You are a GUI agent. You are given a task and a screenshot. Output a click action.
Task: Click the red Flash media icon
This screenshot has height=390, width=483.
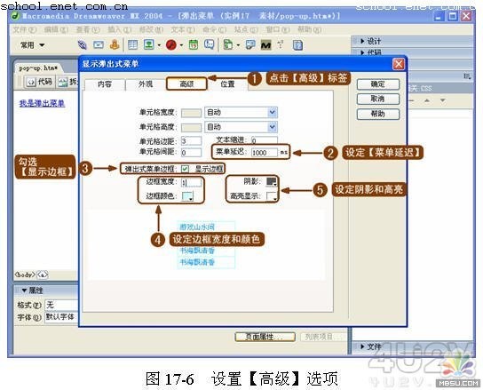click(171, 45)
